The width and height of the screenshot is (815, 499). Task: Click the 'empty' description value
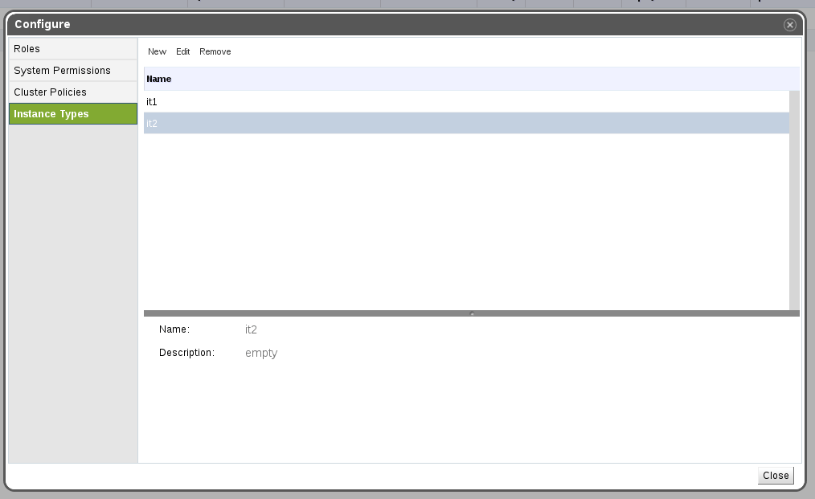coord(261,353)
